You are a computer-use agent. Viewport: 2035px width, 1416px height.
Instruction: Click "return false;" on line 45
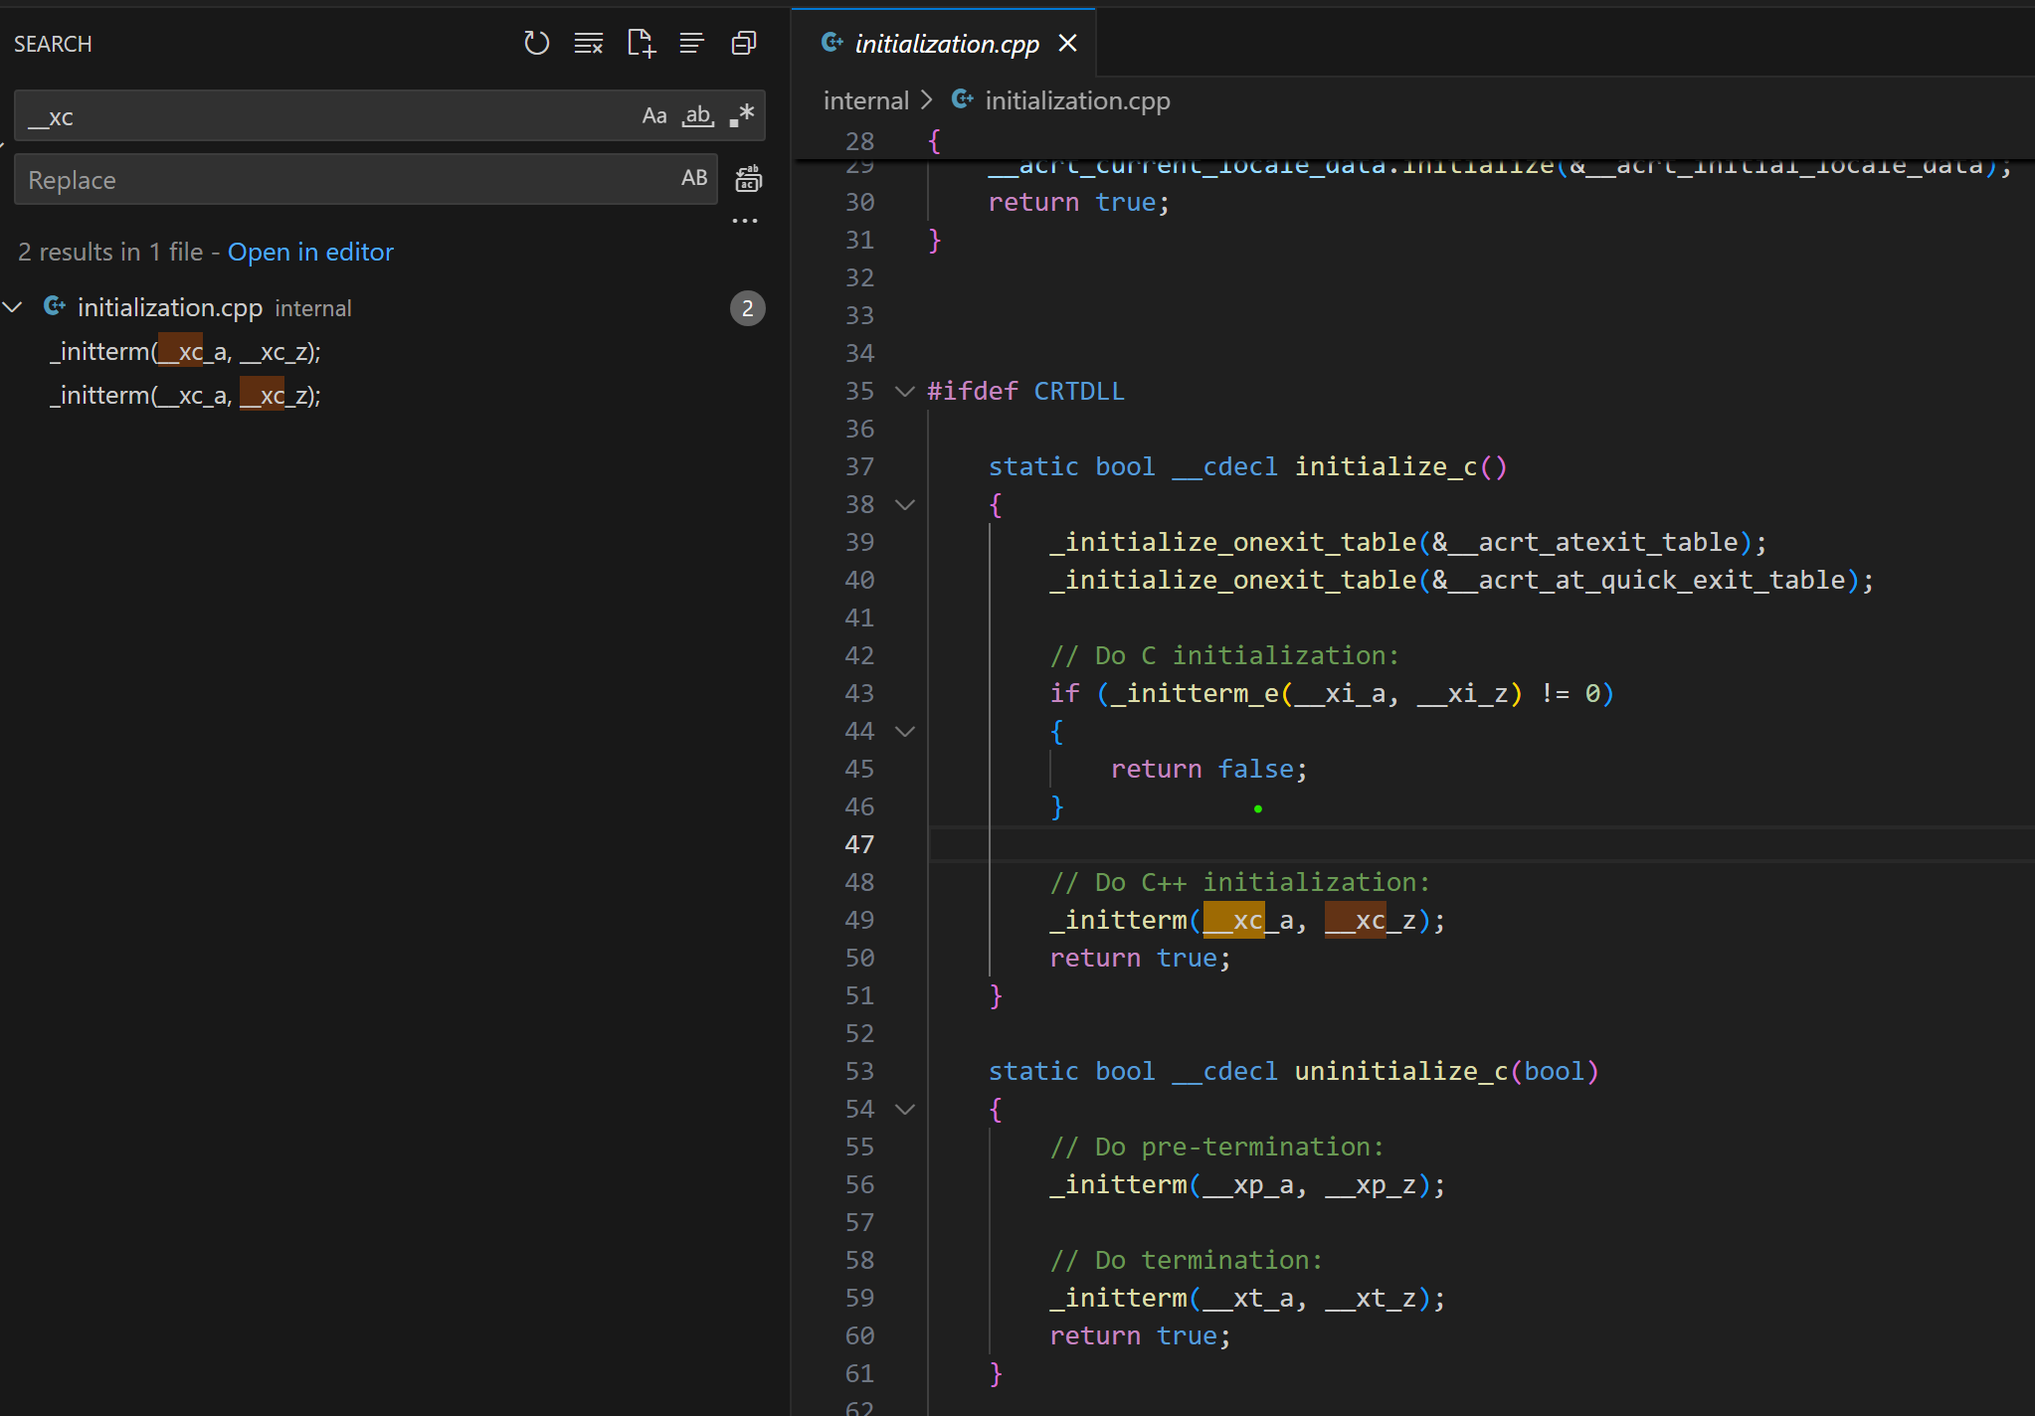click(1208, 769)
